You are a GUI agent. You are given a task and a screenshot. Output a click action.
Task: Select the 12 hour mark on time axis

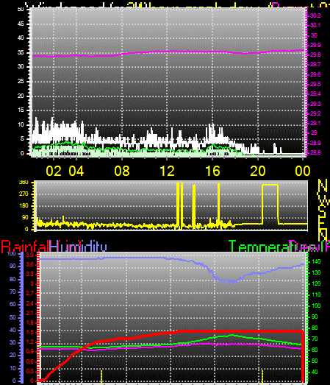tap(167, 171)
